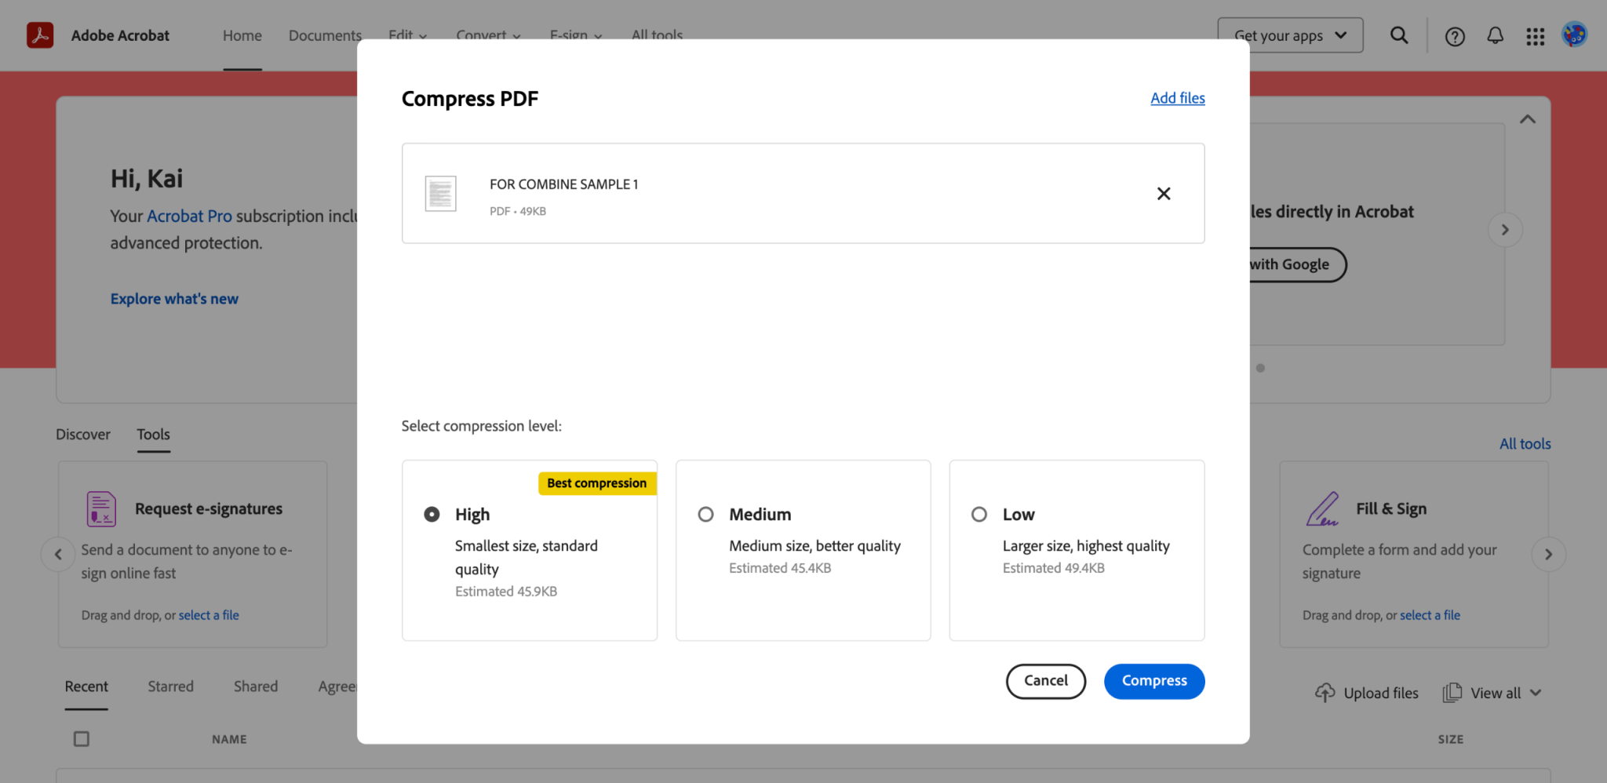Open the notifications bell icon
The width and height of the screenshot is (1607, 783).
(1496, 35)
